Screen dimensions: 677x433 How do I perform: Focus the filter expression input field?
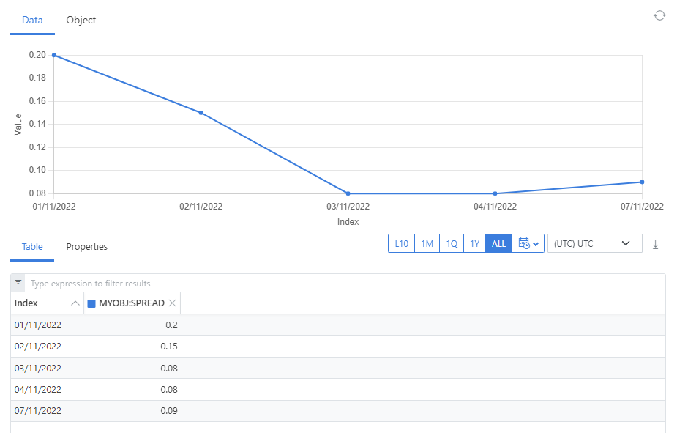tap(344, 284)
